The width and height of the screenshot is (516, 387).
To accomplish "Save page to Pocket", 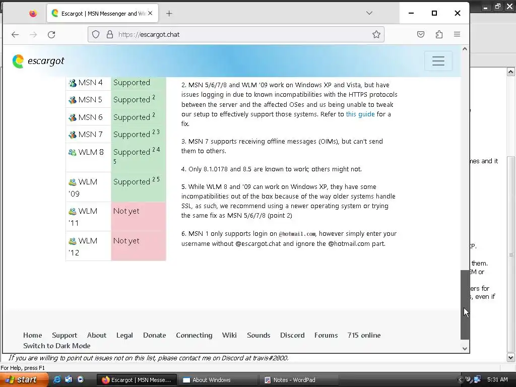I will pyautogui.click(x=421, y=34).
